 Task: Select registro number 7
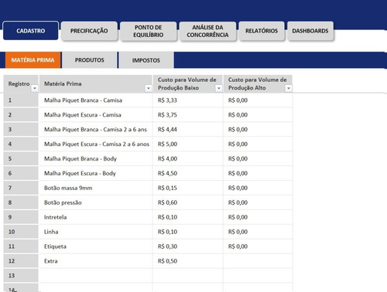click(x=21, y=188)
